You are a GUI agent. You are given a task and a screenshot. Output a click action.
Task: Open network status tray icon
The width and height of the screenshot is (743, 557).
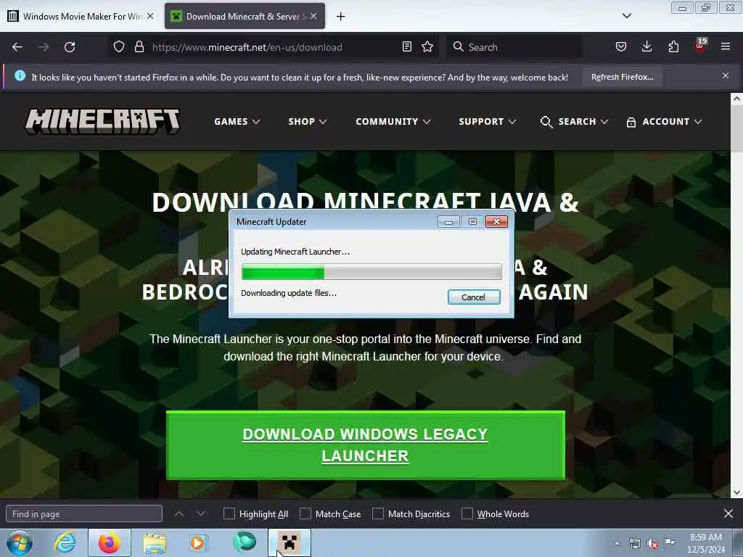tap(634, 544)
